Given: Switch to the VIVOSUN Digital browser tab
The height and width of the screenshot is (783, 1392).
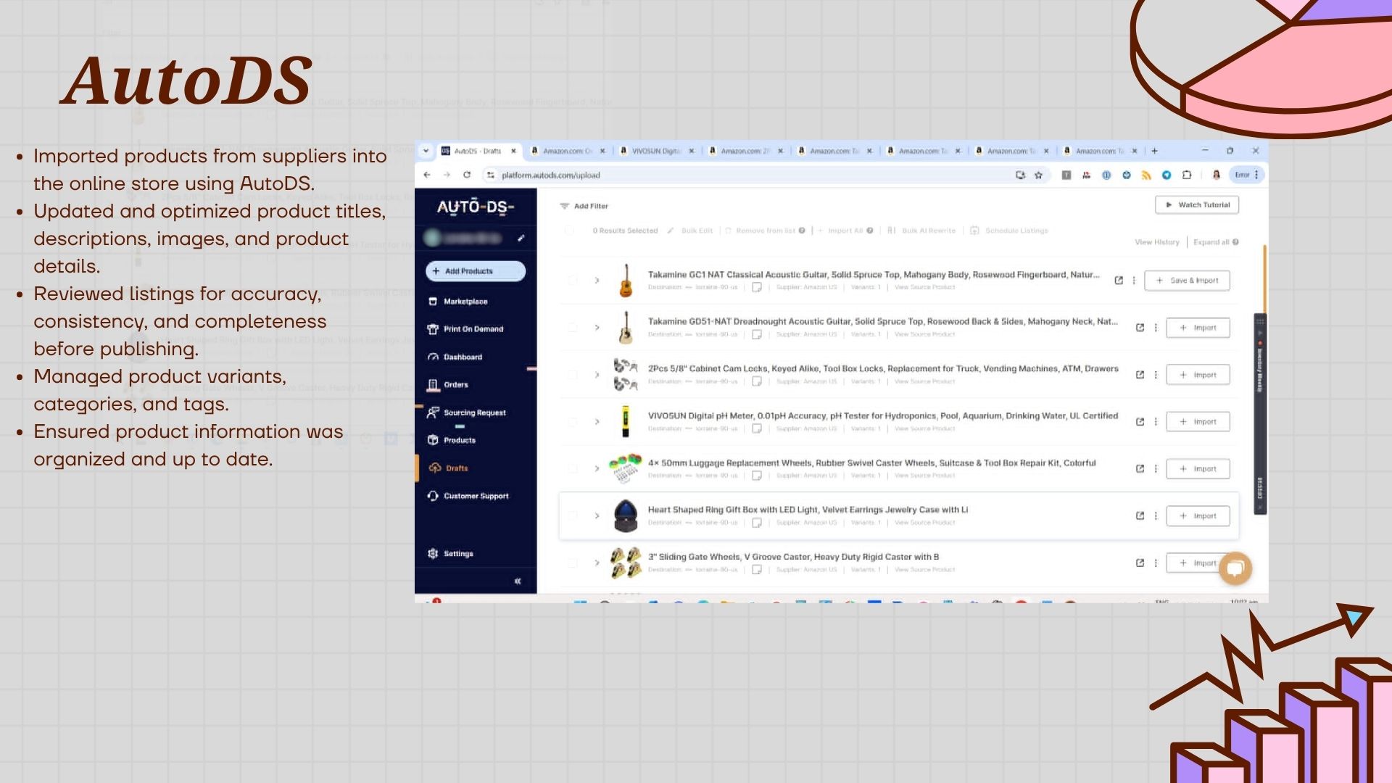Looking at the screenshot, I should coord(657,151).
